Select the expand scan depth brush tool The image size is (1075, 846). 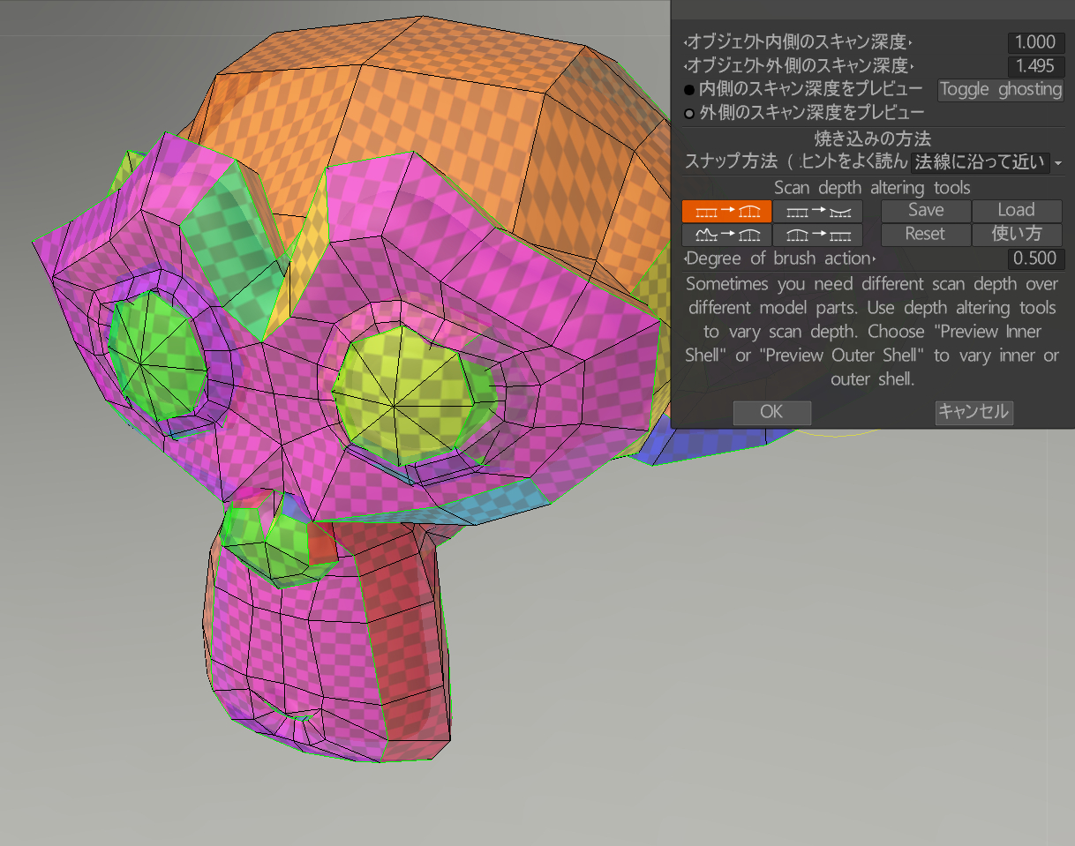(x=726, y=211)
